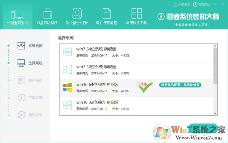Screen dimensions: 228x143
Task: Click the list scroll-up arrow
Action: [x=215, y=46]
